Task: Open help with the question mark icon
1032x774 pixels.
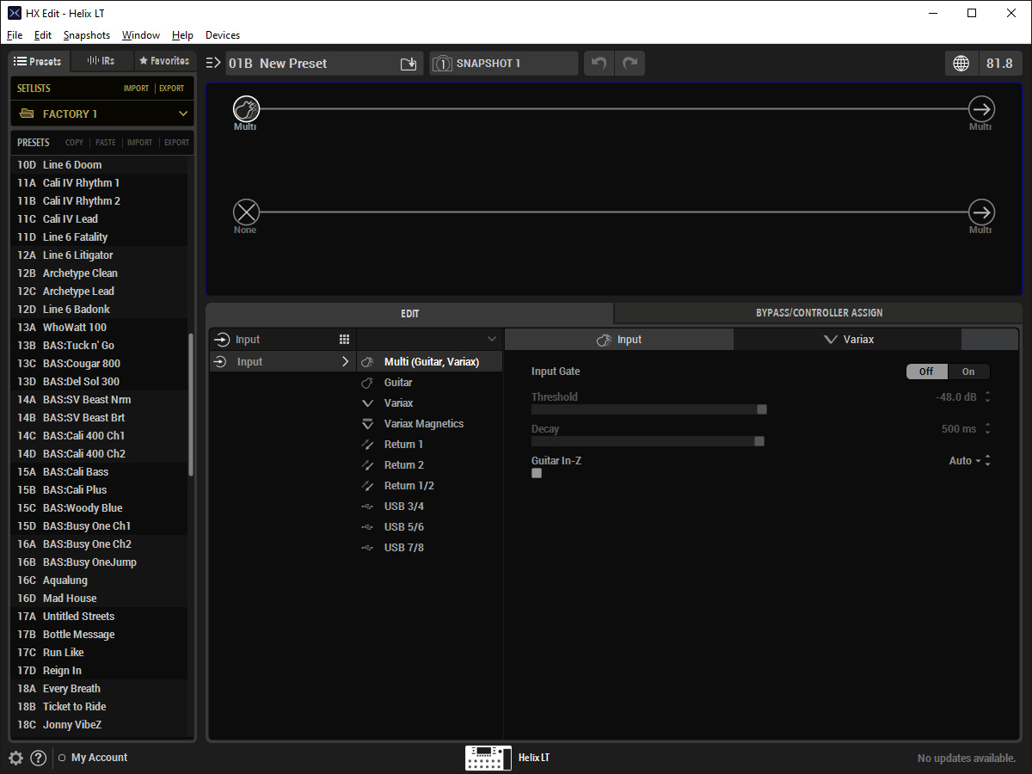Action: tap(39, 758)
